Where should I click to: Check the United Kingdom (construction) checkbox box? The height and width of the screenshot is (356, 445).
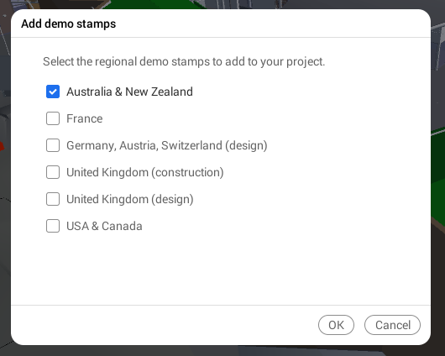click(x=53, y=172)
